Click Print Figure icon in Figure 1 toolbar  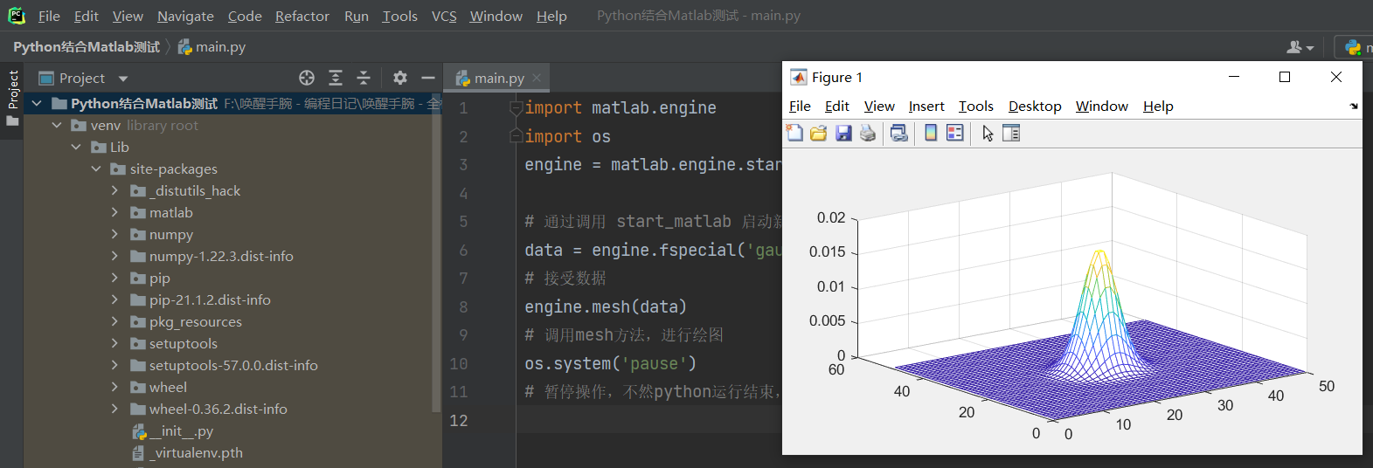tap(868, 133)
